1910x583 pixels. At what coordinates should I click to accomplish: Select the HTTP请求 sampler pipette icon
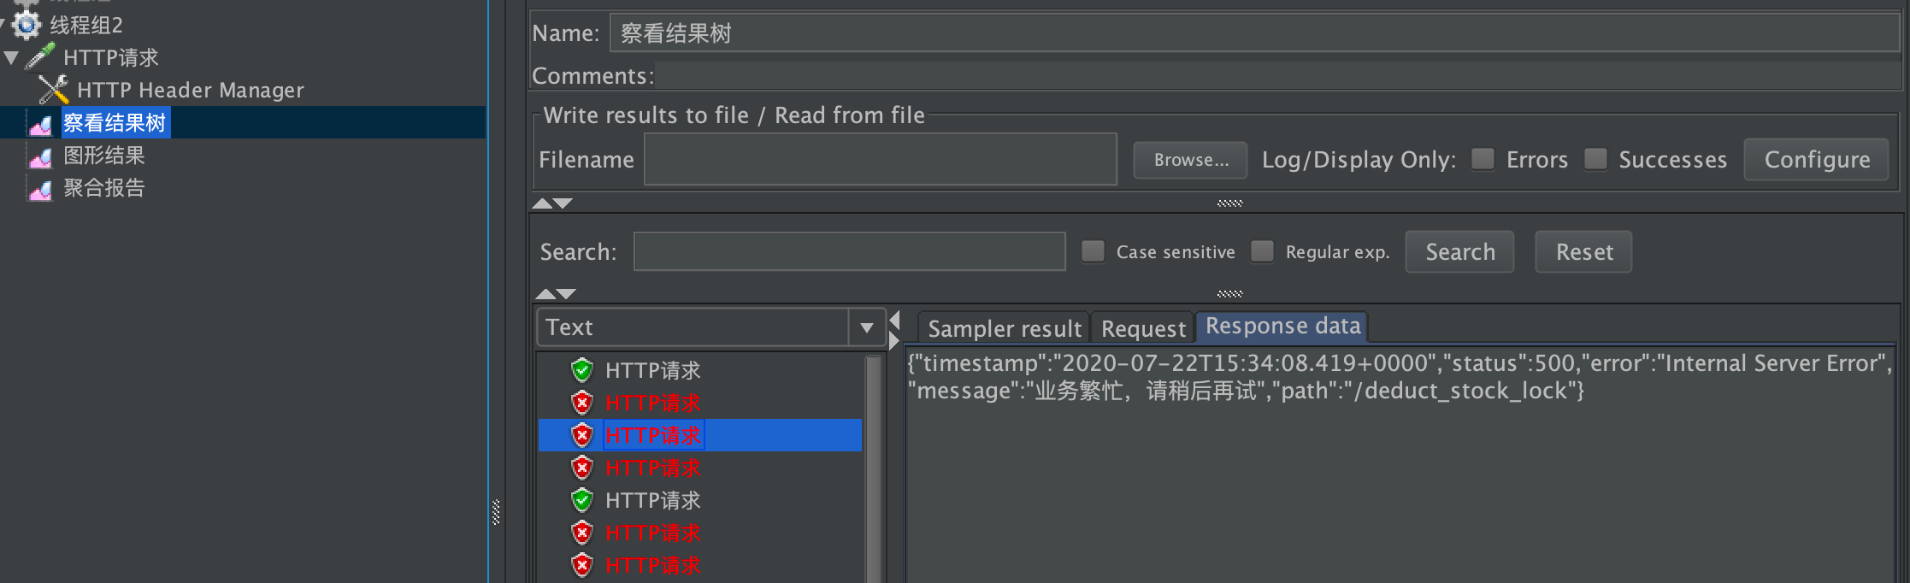(40, 56)
